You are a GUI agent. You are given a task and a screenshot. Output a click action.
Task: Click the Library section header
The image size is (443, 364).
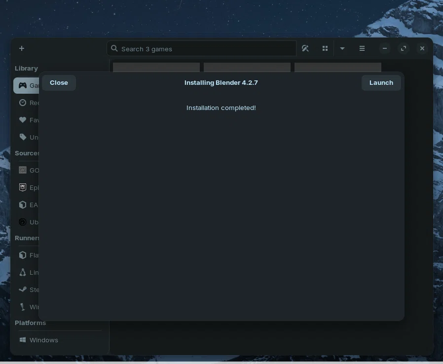tap(26, 69)
